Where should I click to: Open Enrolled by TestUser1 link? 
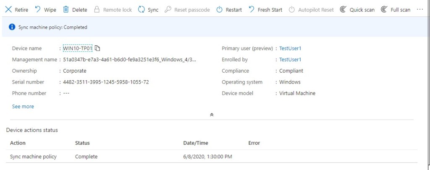point(290,60)
